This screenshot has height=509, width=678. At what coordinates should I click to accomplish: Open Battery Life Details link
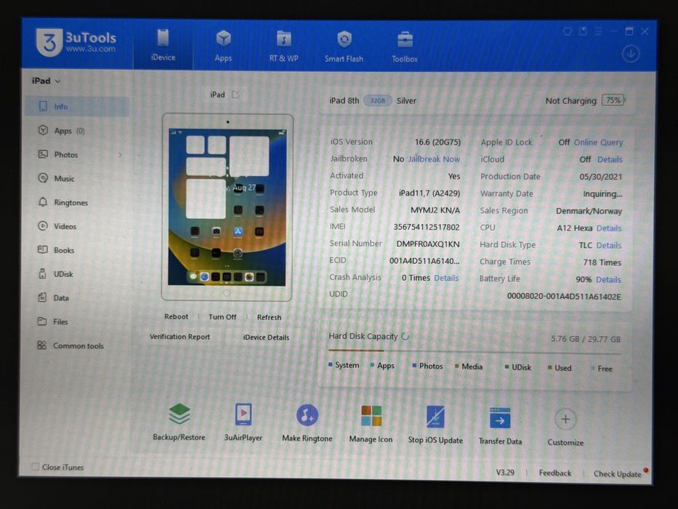coord(608,280)
